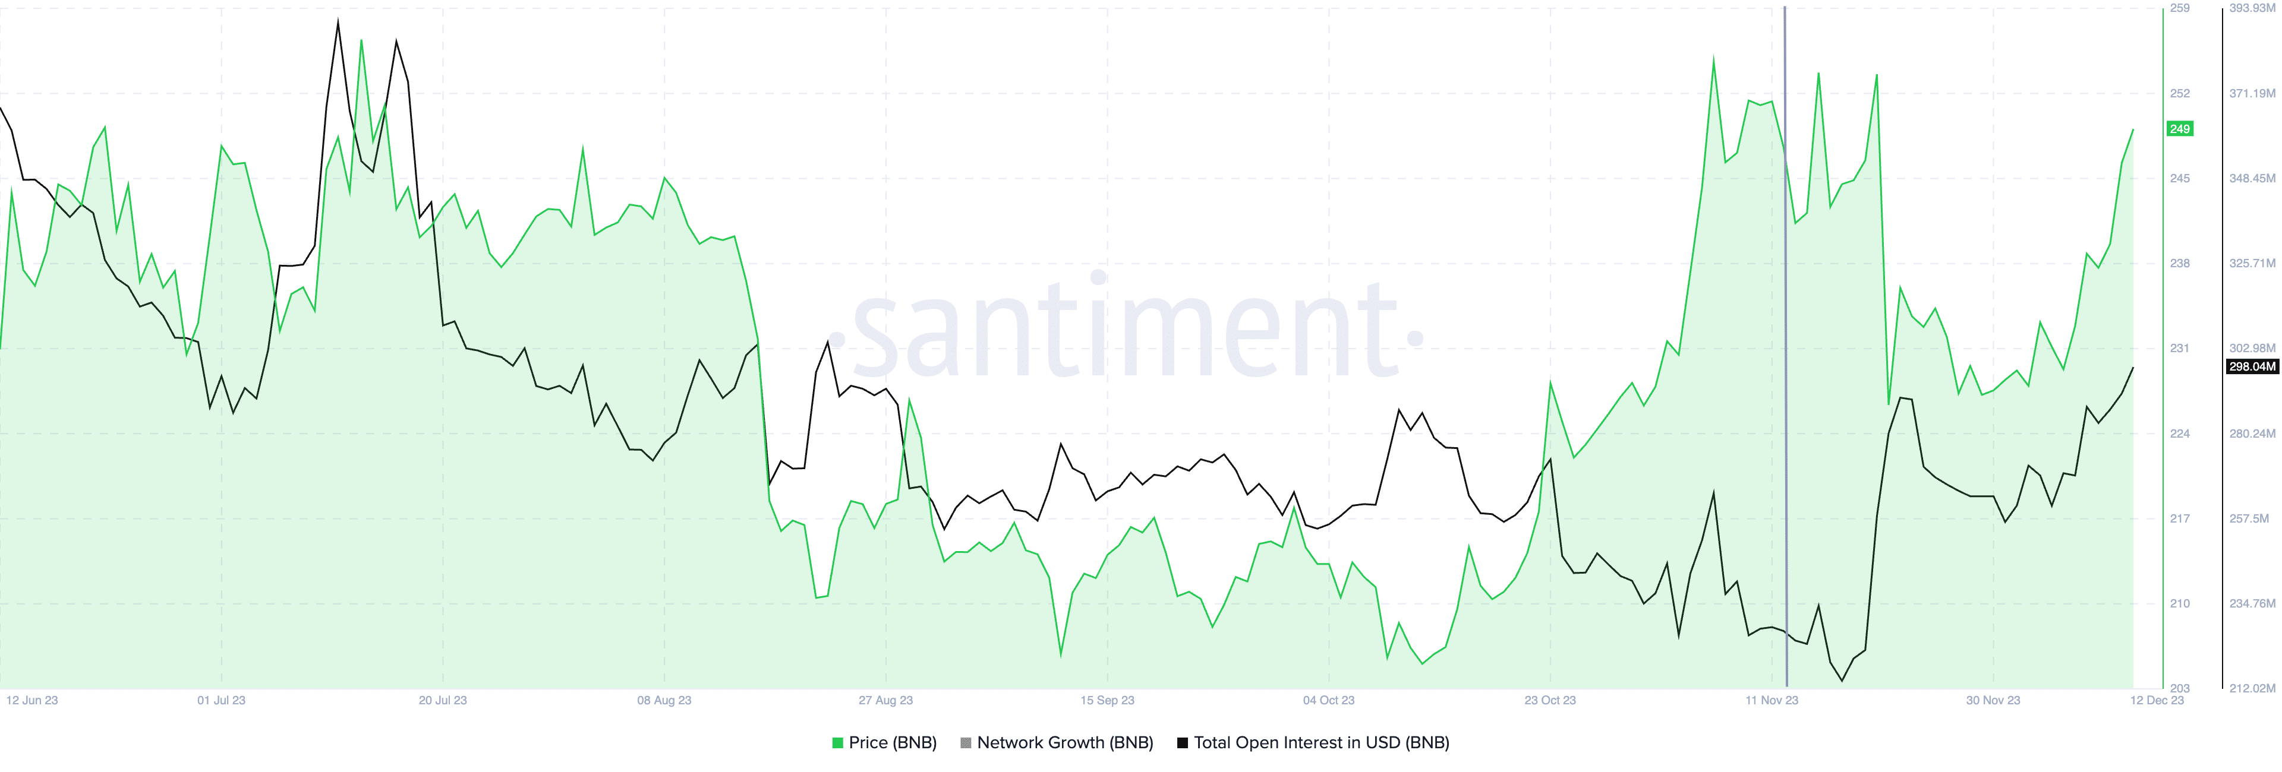Click the 393.93M open interest axis value
2282x772 pixels.
point(2252,8)
